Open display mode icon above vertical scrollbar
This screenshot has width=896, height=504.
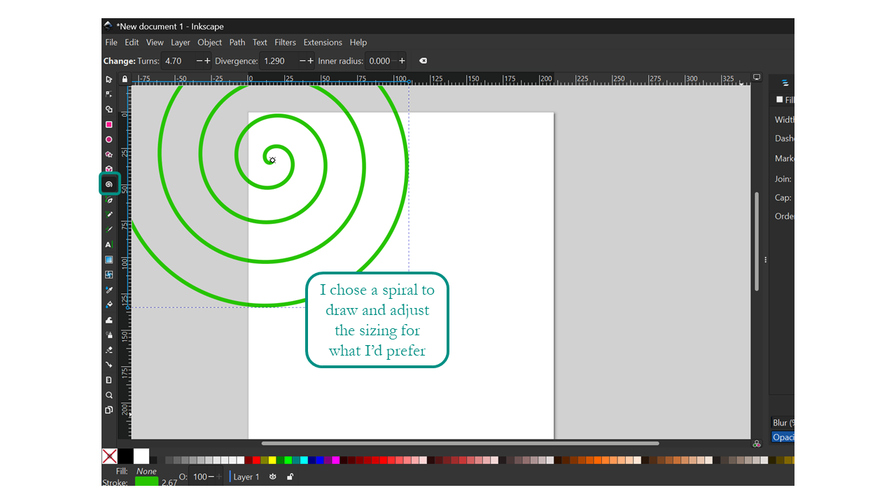pyautogui.click(x=757, y=78)
